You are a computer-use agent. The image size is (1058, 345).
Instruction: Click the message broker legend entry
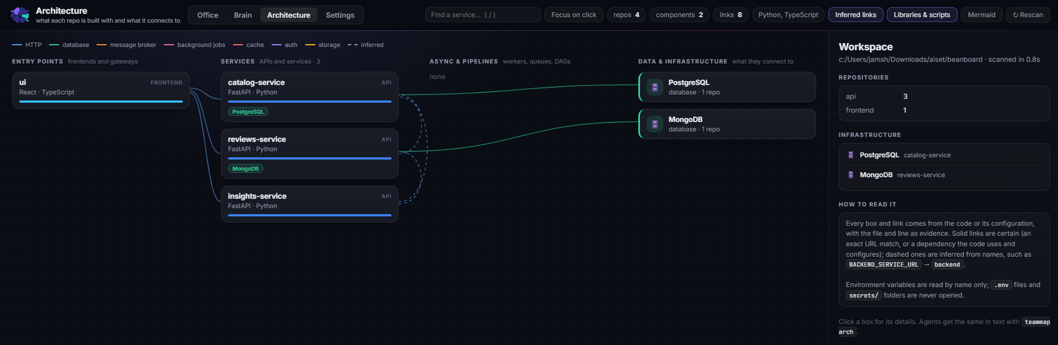(x=126, y=45)
